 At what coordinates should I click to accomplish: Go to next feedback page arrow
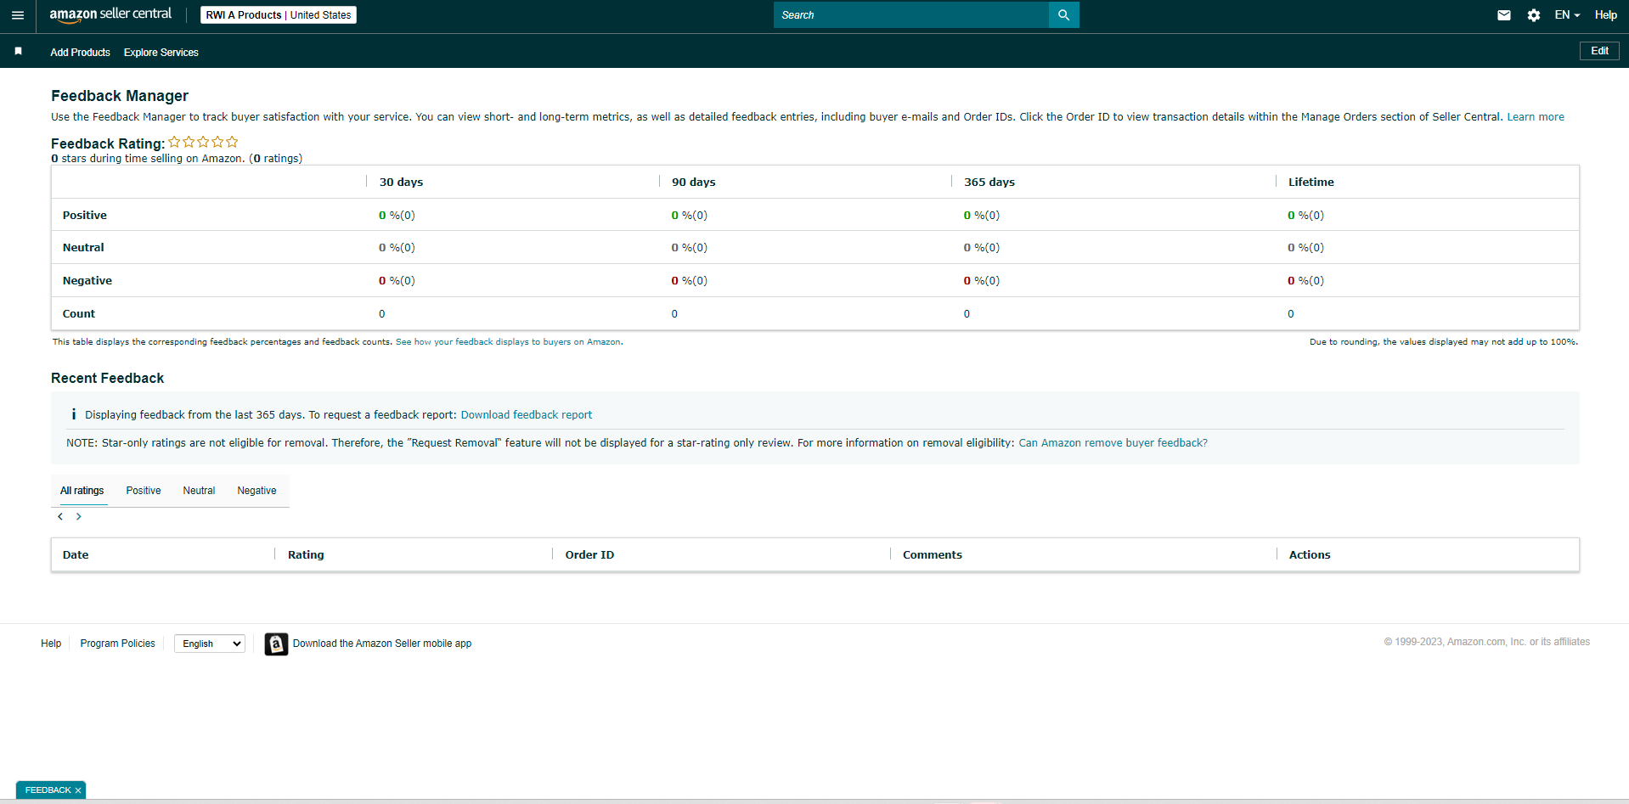coord(79,517)
